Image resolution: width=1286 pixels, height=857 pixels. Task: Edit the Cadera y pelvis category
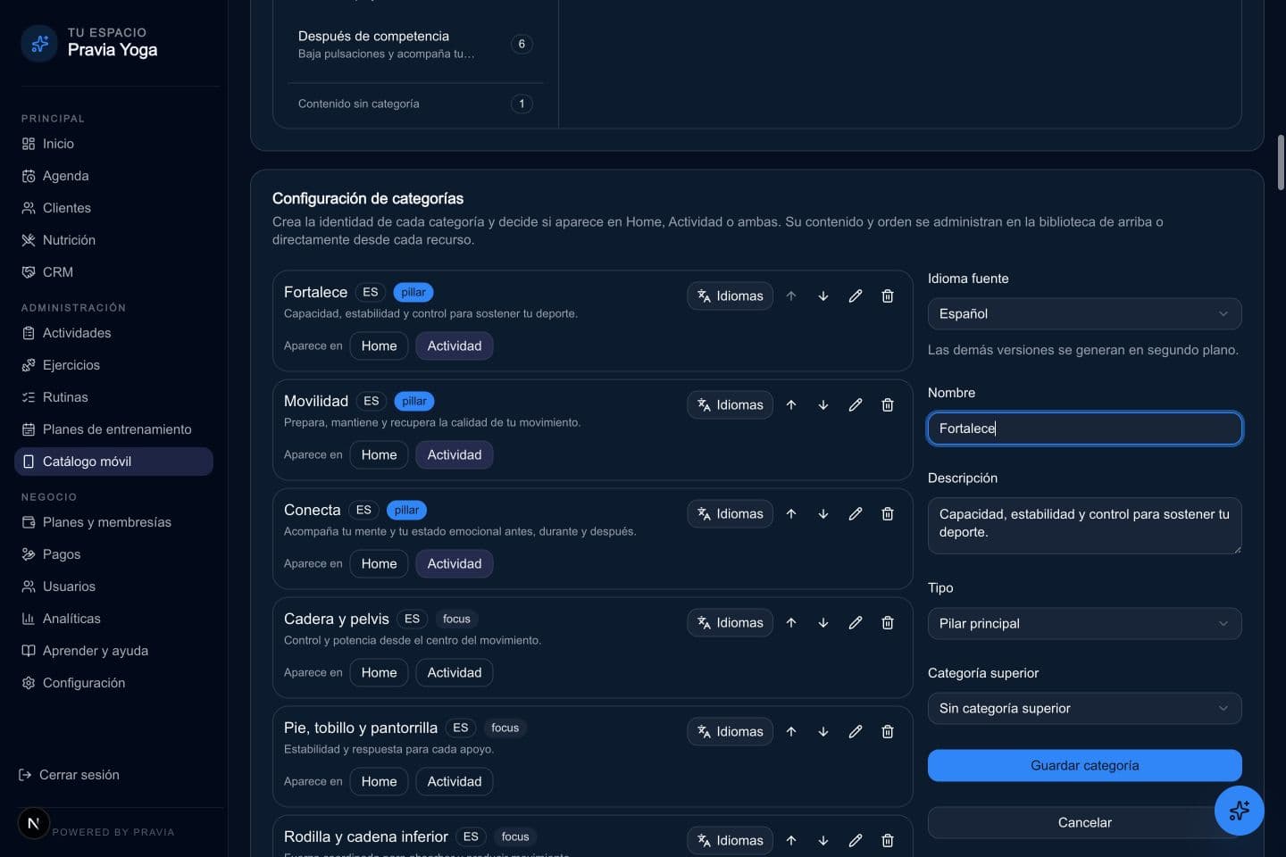coord(855,622)
